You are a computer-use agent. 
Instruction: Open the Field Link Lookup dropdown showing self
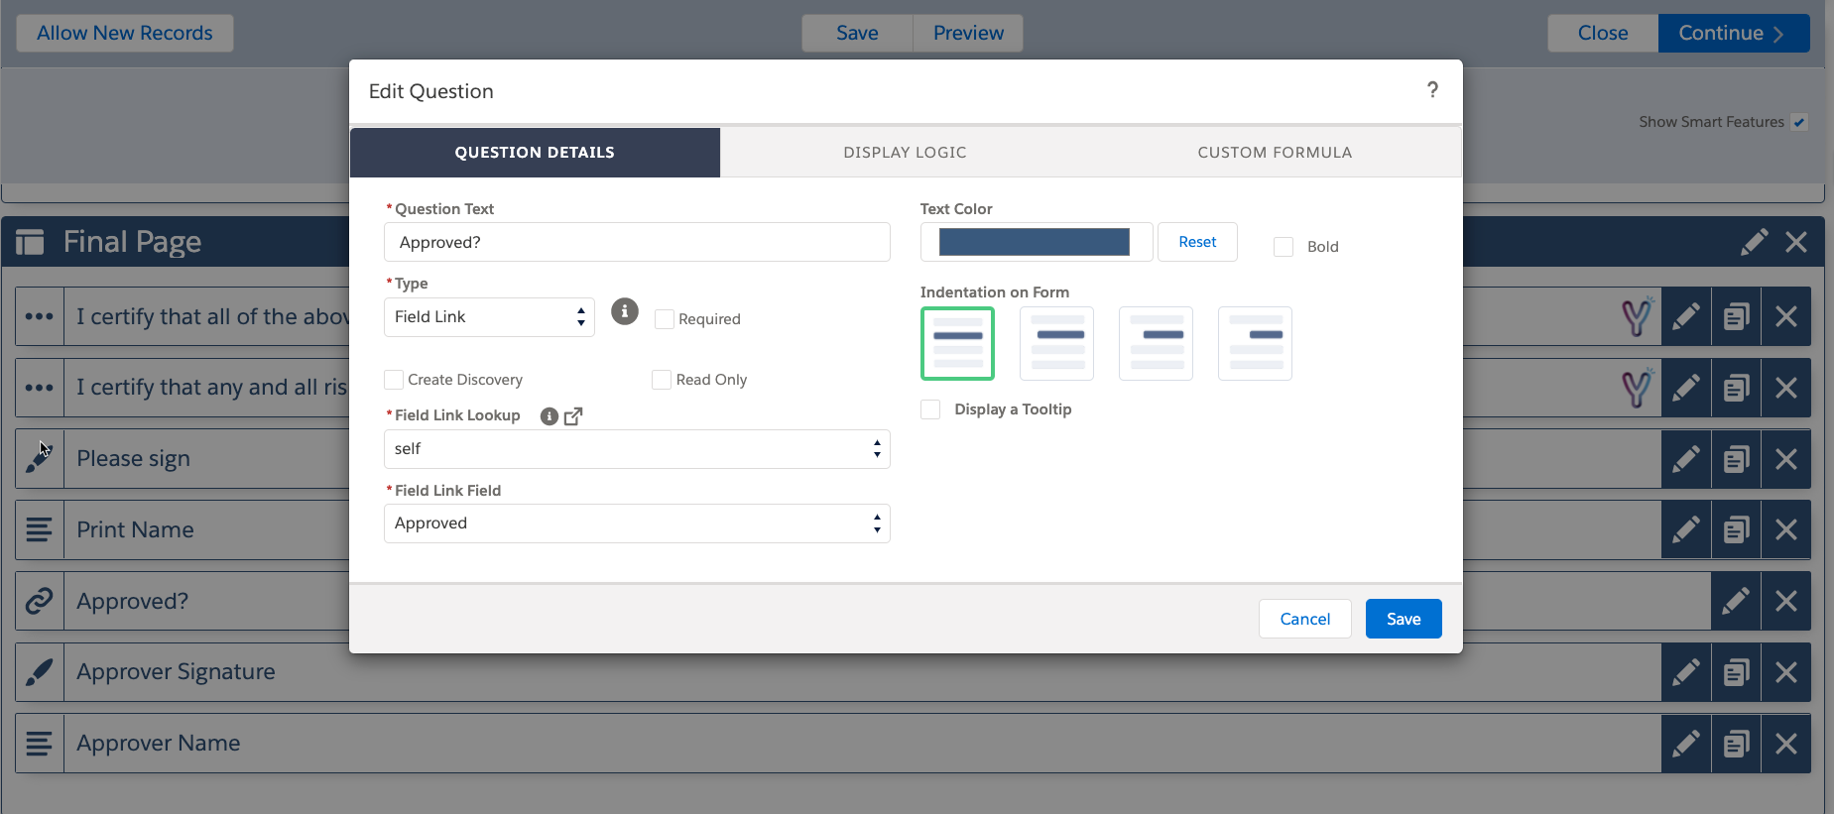click(637, 449)
